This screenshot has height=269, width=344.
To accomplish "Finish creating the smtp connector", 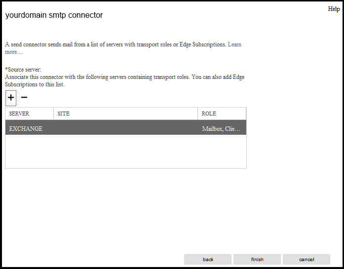I will (257, 259).
